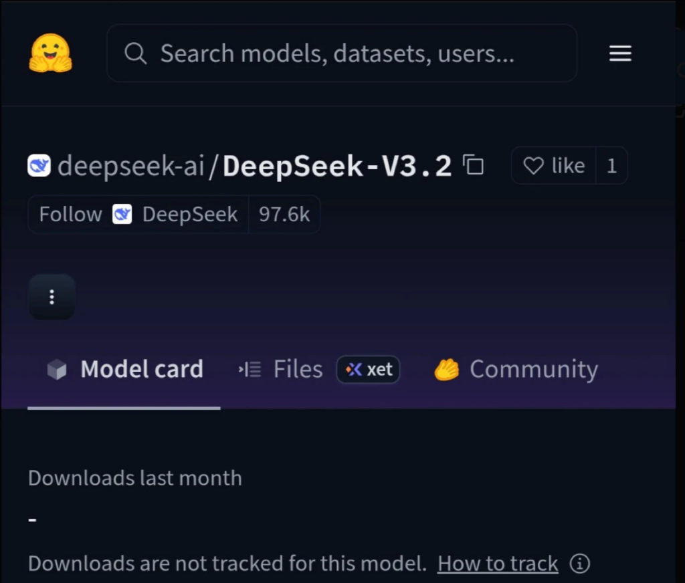Open the deepseek-ai organization link
The height and width of the screenshot is (583, 685).
(x=130, y=165)
